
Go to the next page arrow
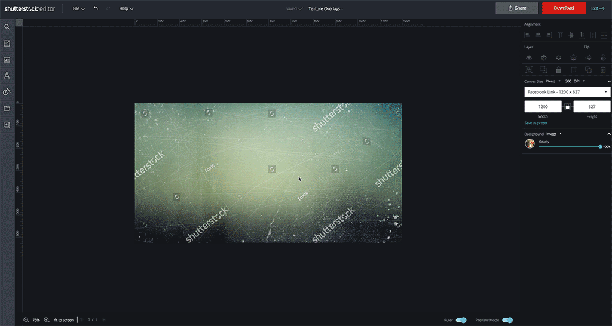coord(104,320)
